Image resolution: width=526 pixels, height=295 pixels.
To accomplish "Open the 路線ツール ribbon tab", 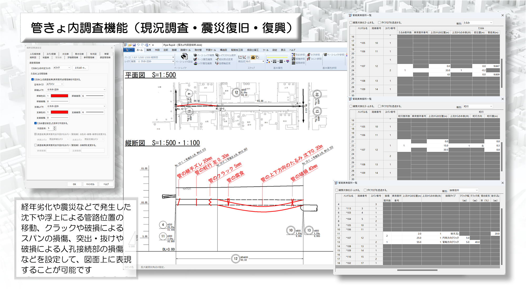I will pos(185,50).
